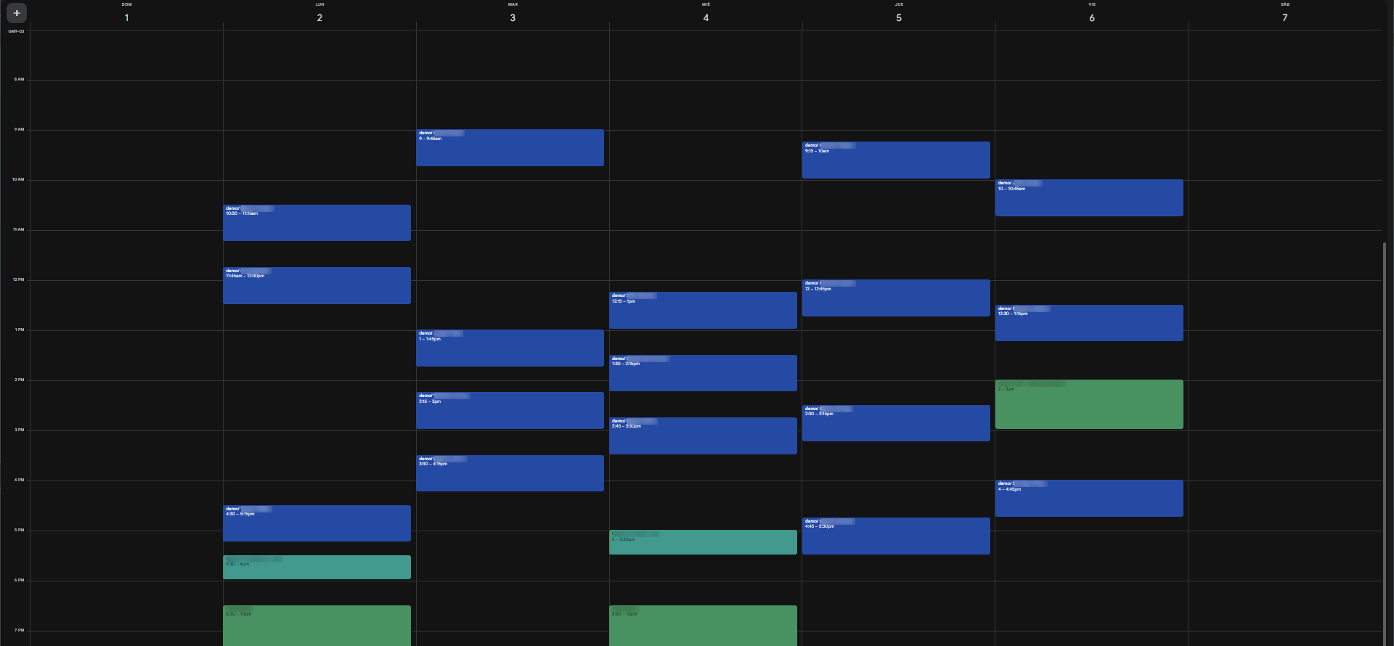The width and height of the screenshot is (1394, 646).
Task: Open Tuesday demo event 9 – 9:45am
Action: (x=510, y=147)
